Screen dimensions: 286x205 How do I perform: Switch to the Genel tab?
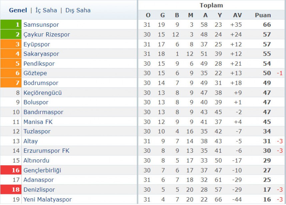18,10
